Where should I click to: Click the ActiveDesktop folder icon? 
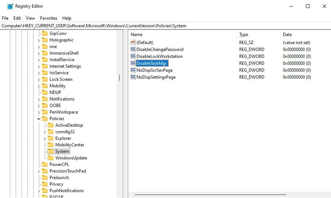[x=51, y=125]
